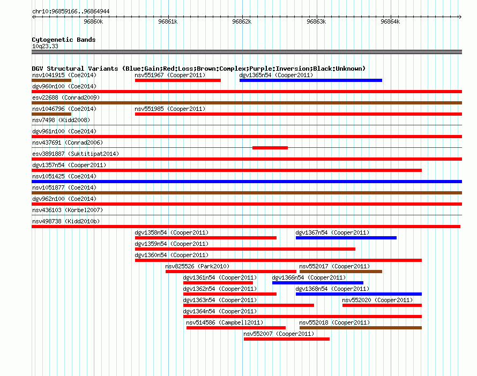The width and height of the screenshot is (477, 376).
Task: Open nsv552018 (Cooper2011) variant
Action: (334, 322)
